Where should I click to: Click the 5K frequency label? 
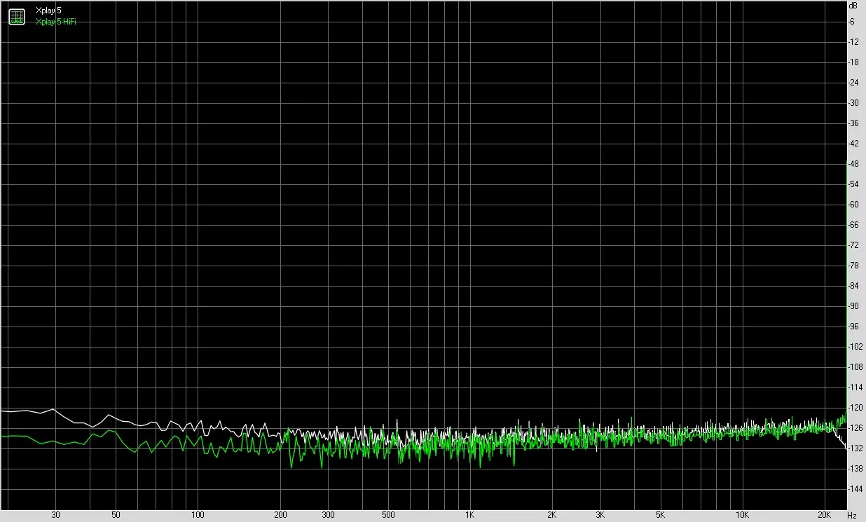661,515
